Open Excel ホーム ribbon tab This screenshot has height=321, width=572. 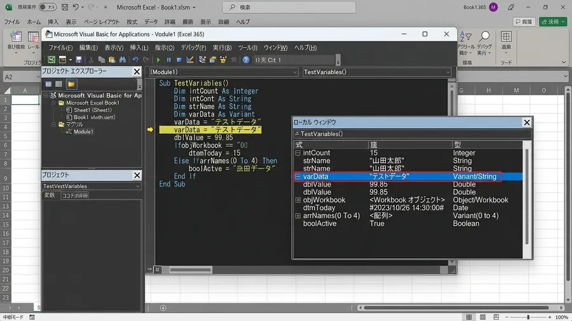[34, 22]
